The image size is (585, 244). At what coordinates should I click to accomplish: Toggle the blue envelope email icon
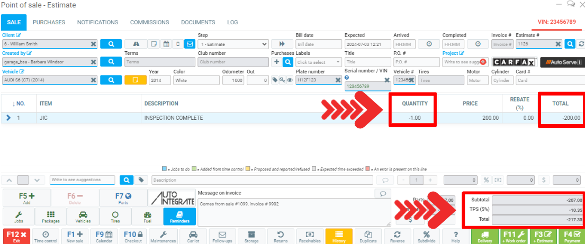point(190,44)
